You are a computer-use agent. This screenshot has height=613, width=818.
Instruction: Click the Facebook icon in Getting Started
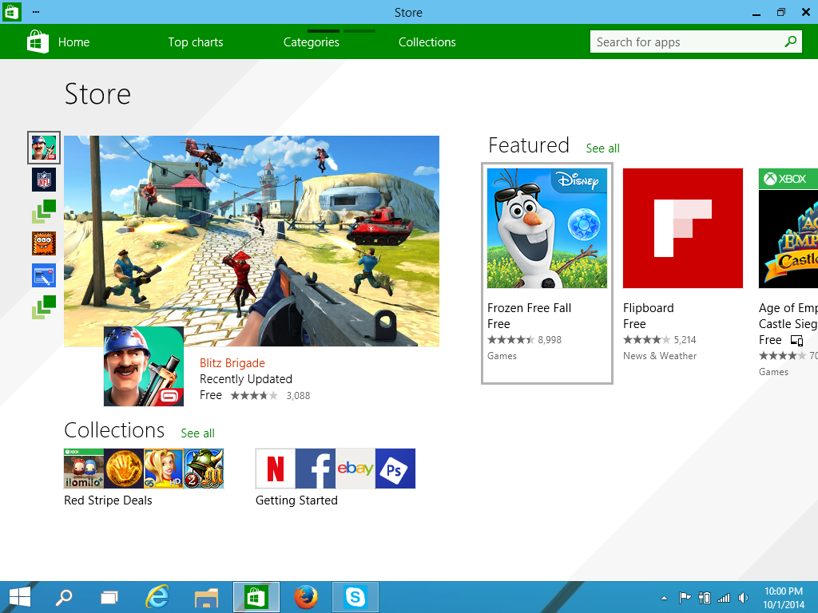click(316, 468)
